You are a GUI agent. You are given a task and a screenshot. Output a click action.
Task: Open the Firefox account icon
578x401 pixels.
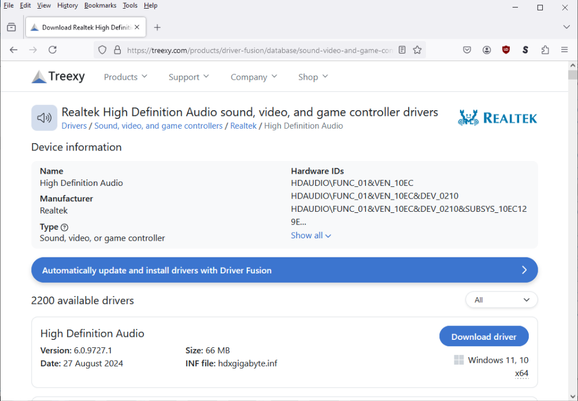[487, 50]
